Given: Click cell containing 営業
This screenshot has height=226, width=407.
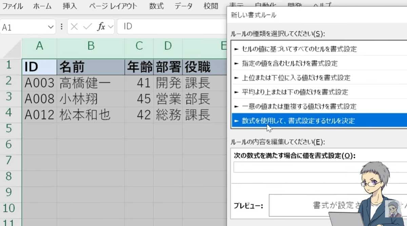Looking at the screenshot, I should (x=168, y=99).
